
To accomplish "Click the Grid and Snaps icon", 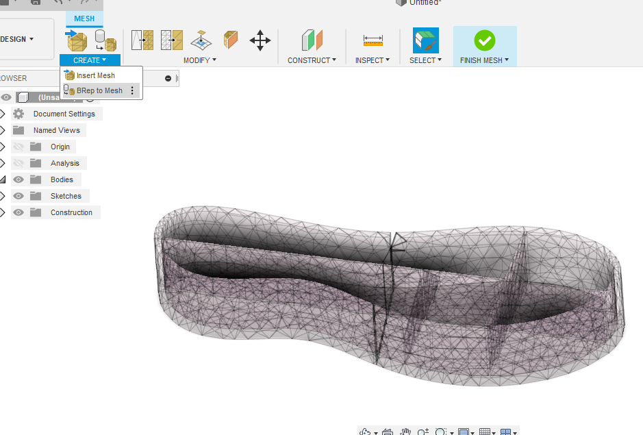I will [485, 432].
